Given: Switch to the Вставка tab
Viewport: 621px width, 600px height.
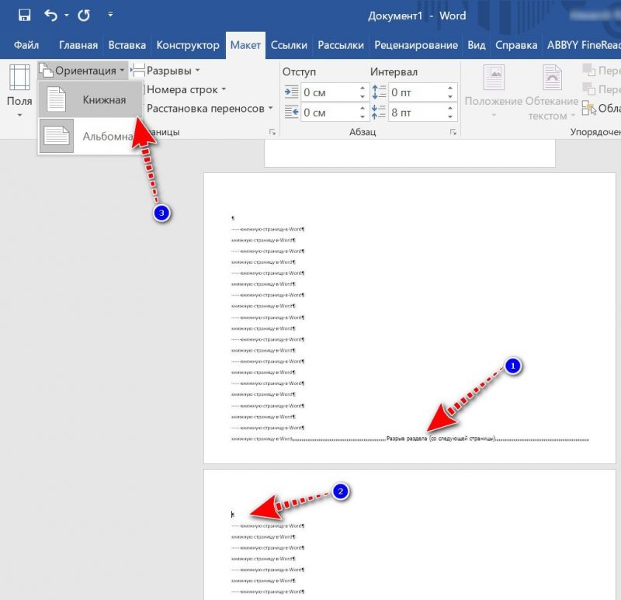Looking at the screenshot, I should pos(127,45).
